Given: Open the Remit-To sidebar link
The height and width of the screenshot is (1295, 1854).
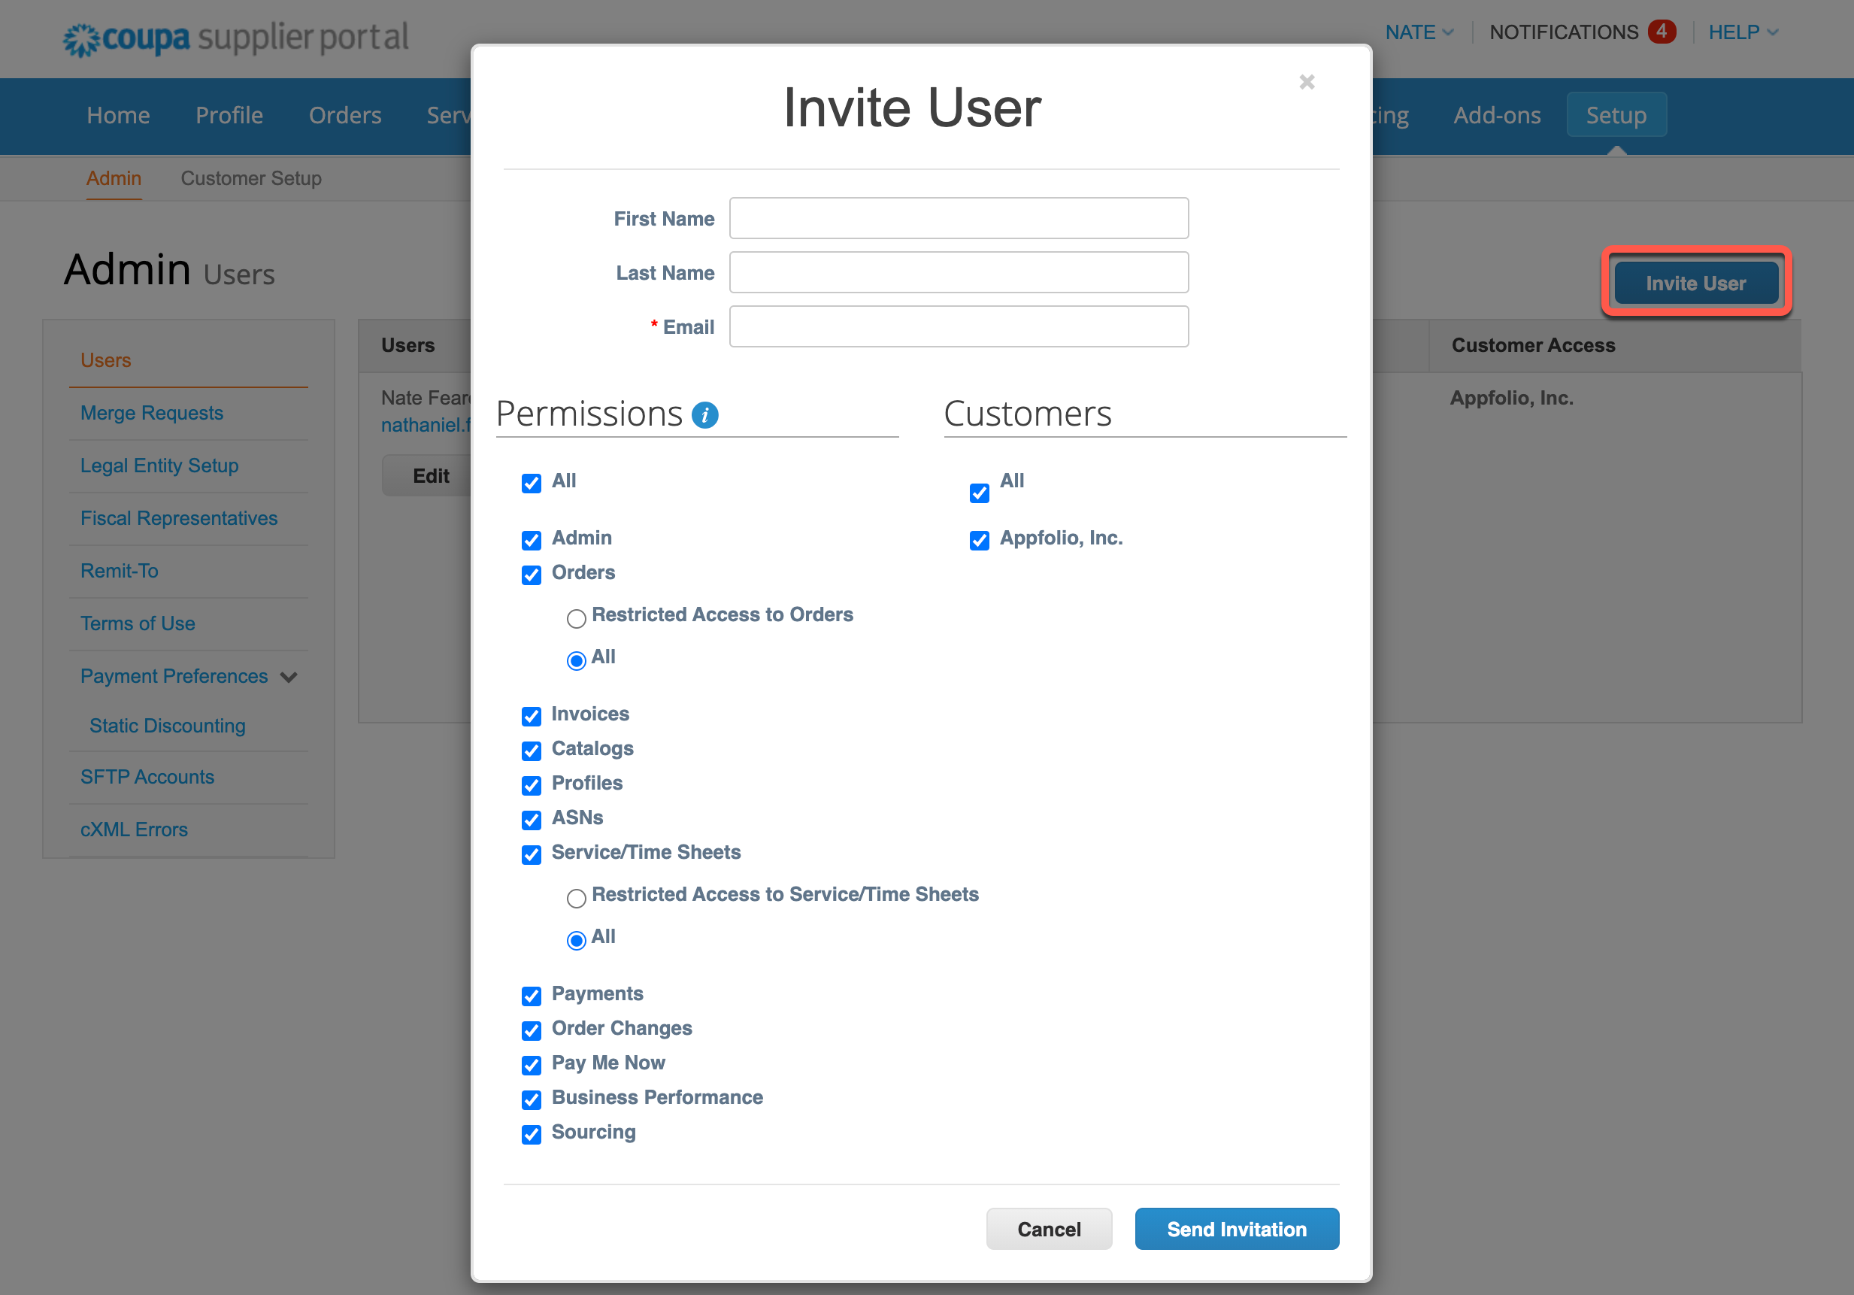Looking at the screenshot, I should [119, 570].
